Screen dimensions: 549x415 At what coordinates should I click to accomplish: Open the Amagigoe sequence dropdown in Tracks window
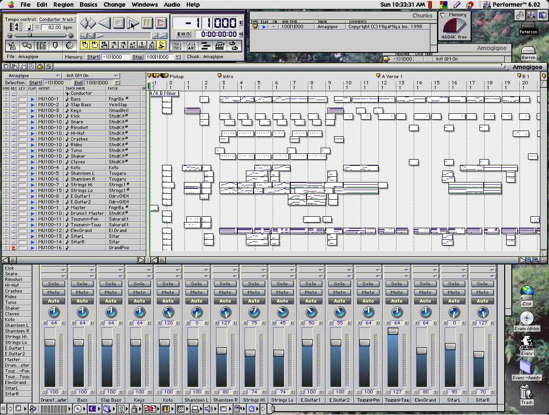(33, 76)
